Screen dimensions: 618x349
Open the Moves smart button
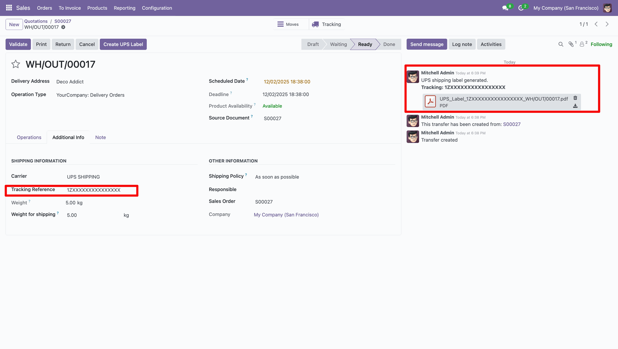coord(288,24)
